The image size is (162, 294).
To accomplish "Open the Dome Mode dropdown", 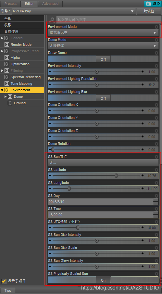I will [103, 45].
